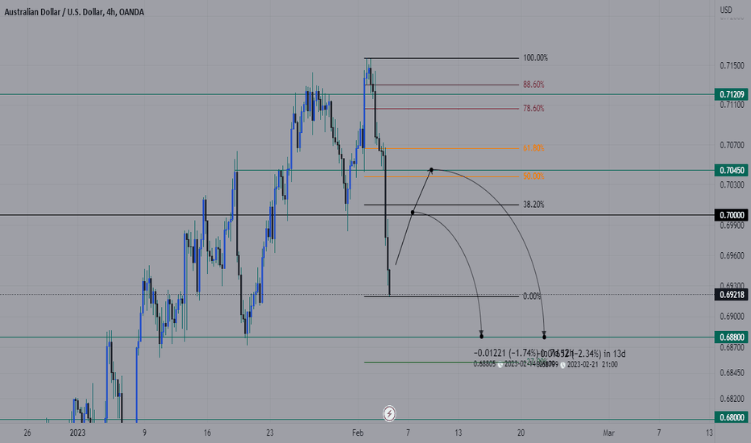
Task: Click the Australian Dollar / U.S. Dollar chart title
Action: [74, 12]
